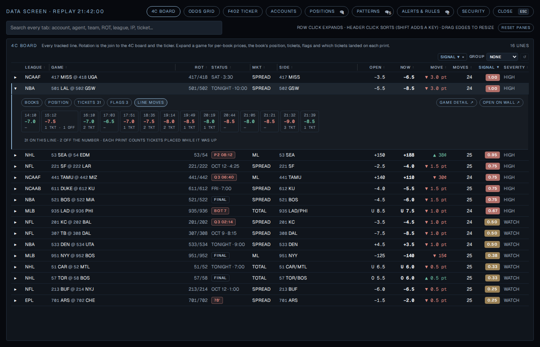Screen dimensions: 540x347
Task: Open the F402 TICKER tab
Action: 243,12
